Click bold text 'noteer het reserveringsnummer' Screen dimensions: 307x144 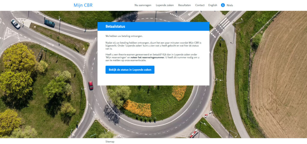point(147,57)
